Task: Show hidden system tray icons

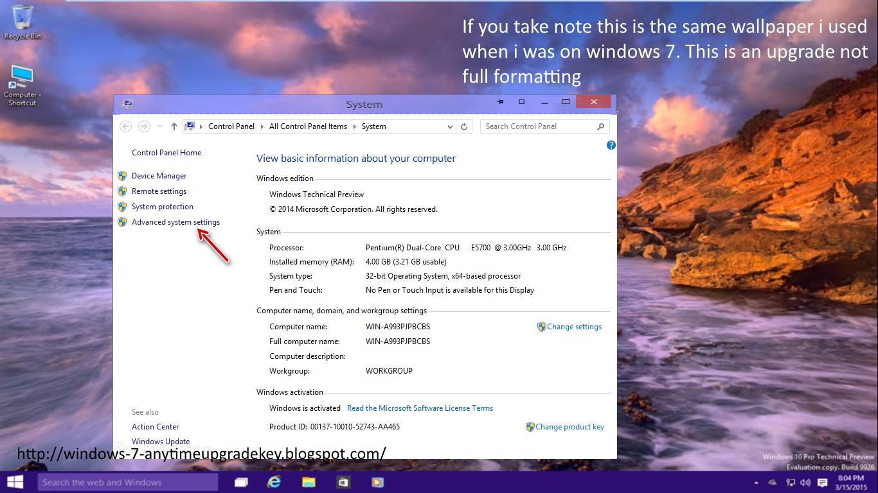Action: click(x=755, y=482)
